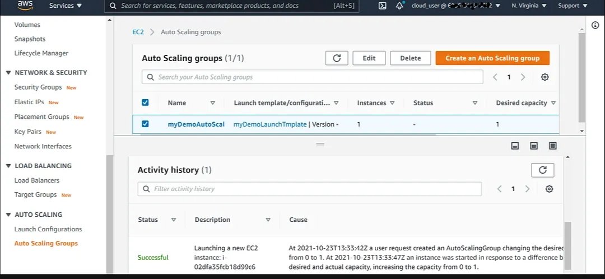Click the Cause column header
This screenshot has width=605, height=279.
point(298,220)
